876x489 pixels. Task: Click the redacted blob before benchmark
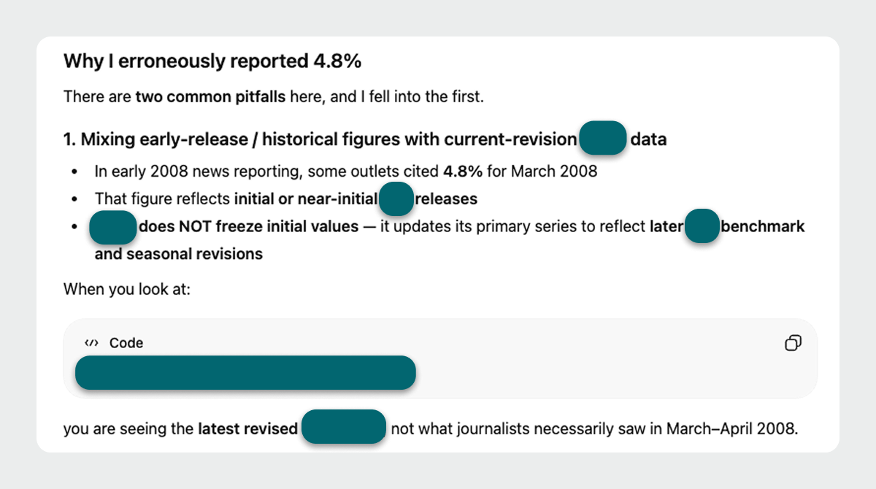tap(702, 227)
